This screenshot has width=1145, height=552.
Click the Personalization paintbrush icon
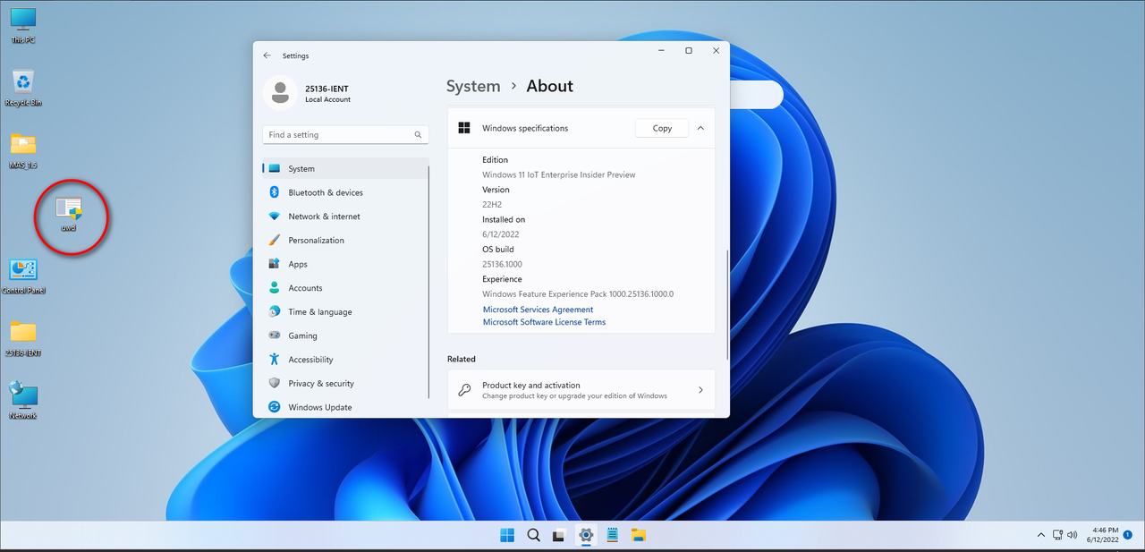pos(275,240)
